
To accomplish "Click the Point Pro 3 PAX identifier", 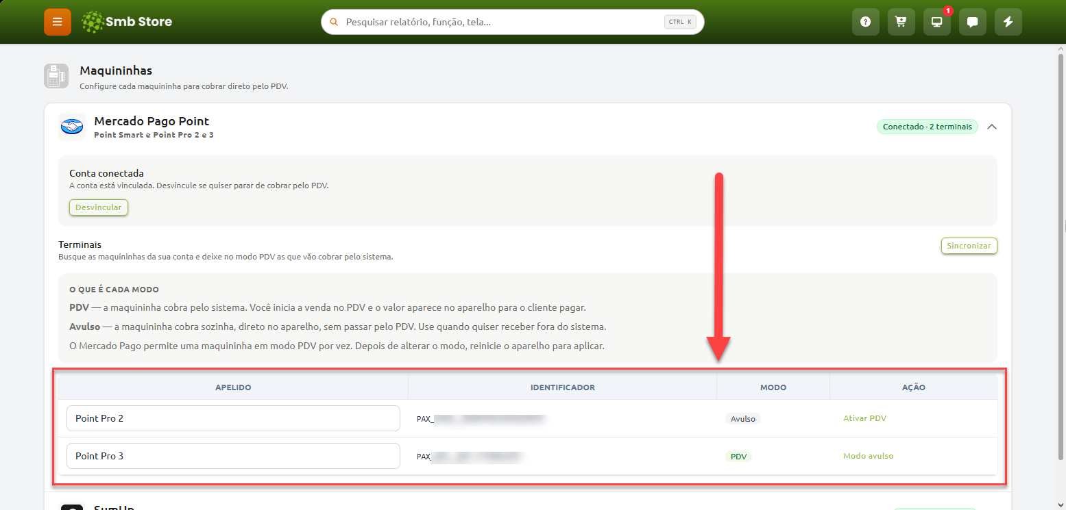I will (470, 456).
